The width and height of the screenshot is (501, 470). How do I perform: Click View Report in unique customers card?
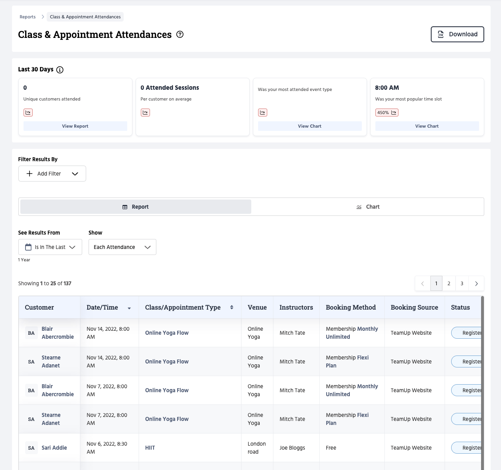(x=75, y=126)
